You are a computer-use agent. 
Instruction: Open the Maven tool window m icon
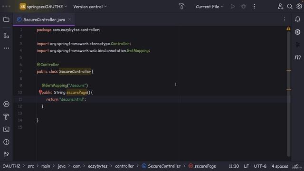point(298,57)
